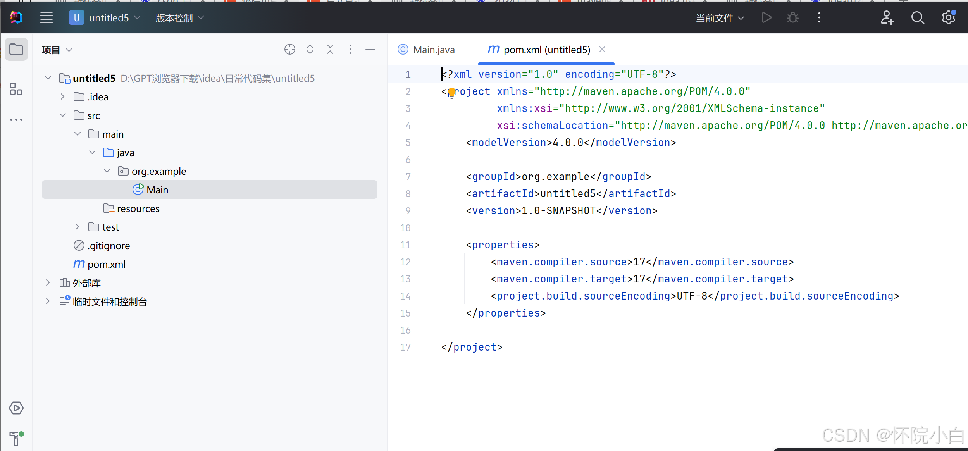Open the main hamburger menu
968x451 pixels.
(x=47, y=18)
